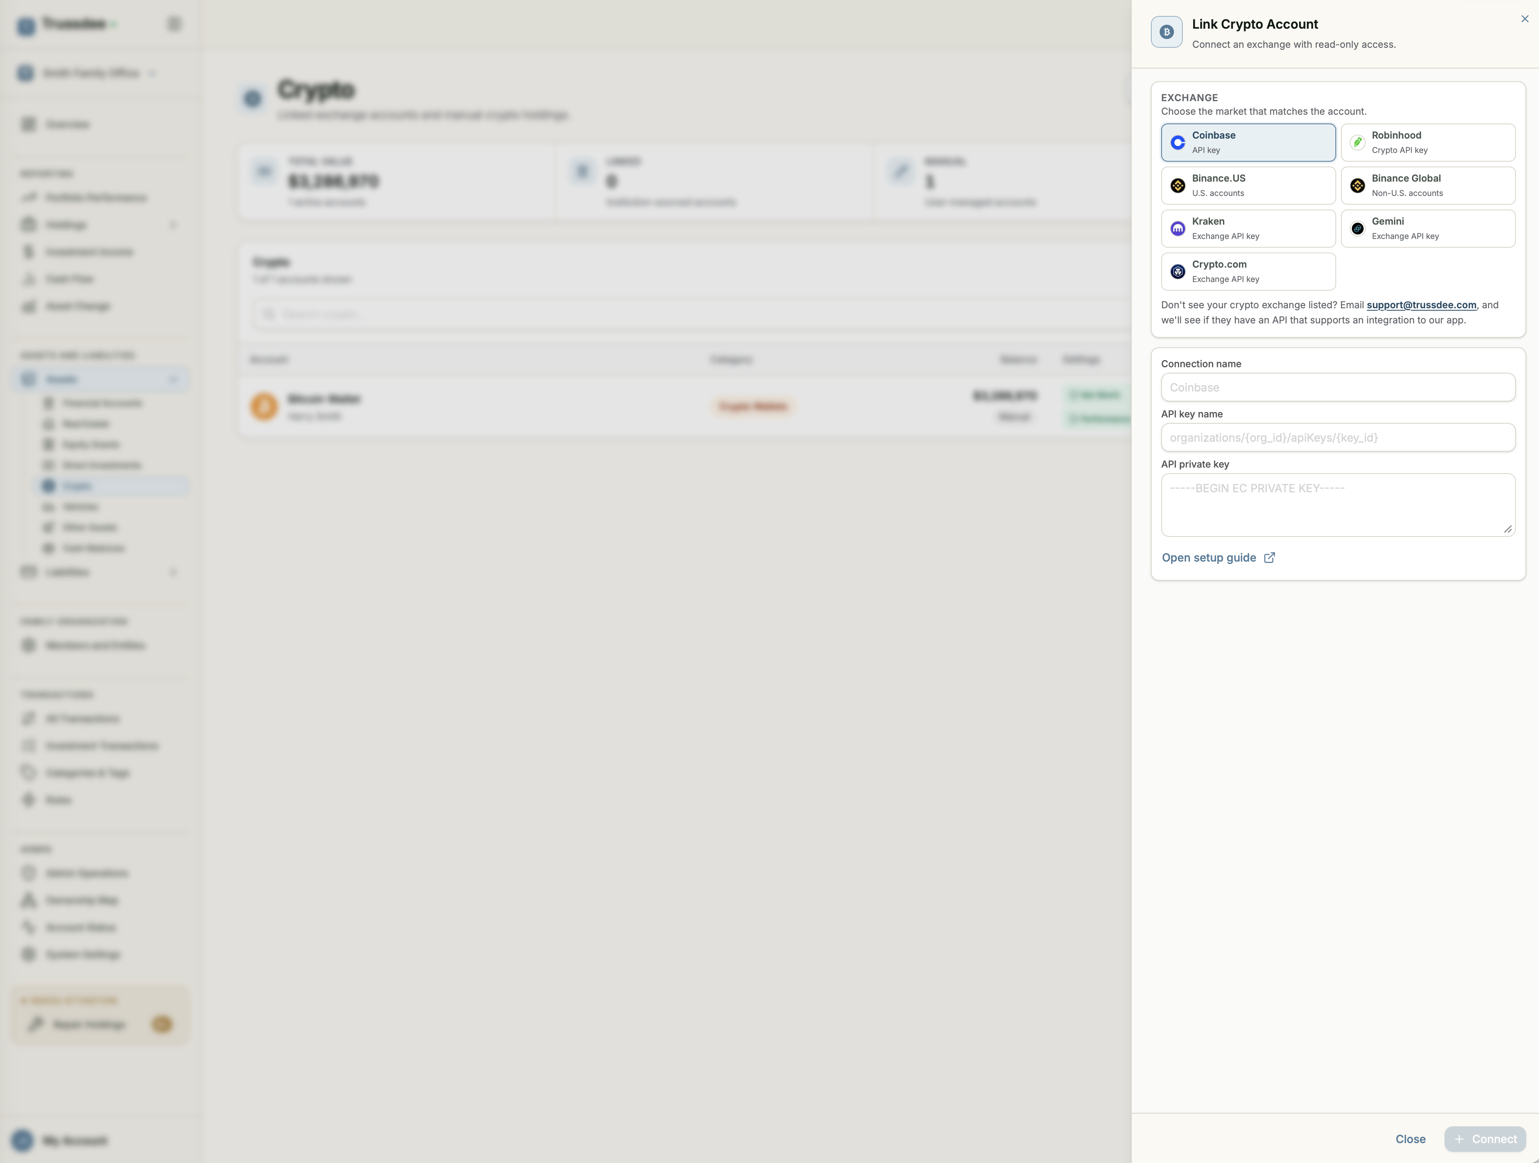Screen dimensions: 1539x1163
Task: Close the Link Crypto Account panel with X
Action: [1524, 19]
